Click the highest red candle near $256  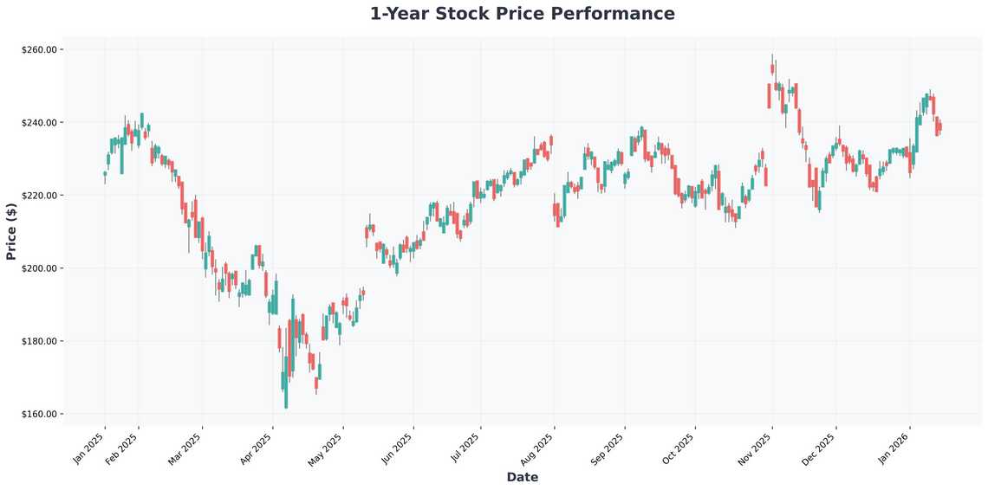772,68
